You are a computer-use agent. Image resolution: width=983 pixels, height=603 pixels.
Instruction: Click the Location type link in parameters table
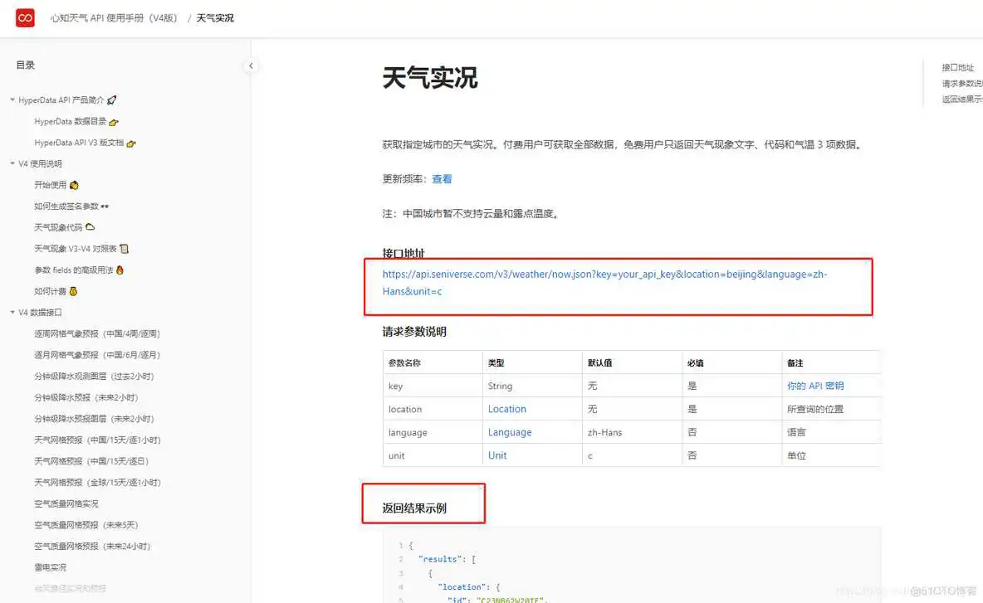pyautogui.click(x=507, y=408)
